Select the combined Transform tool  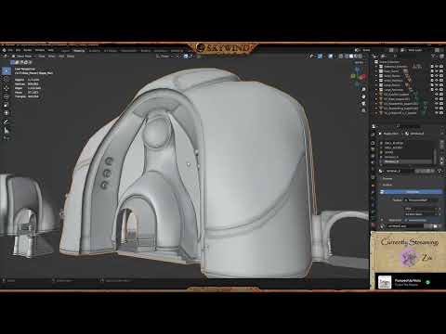[x=7, y=113]
